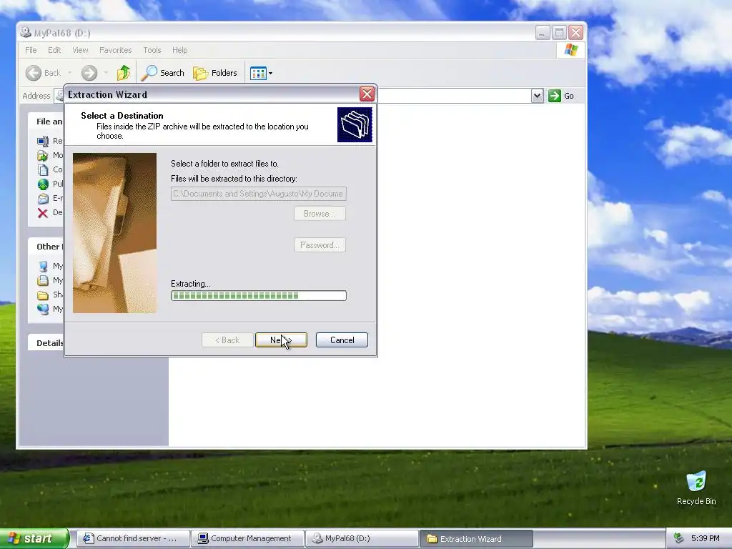This screenshot has width=732, height=549.
Task: Click the e-mail file envelope icon
Action: pyautogui.click(x=43, y=199)
